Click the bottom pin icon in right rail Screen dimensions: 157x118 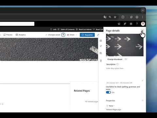101,61
